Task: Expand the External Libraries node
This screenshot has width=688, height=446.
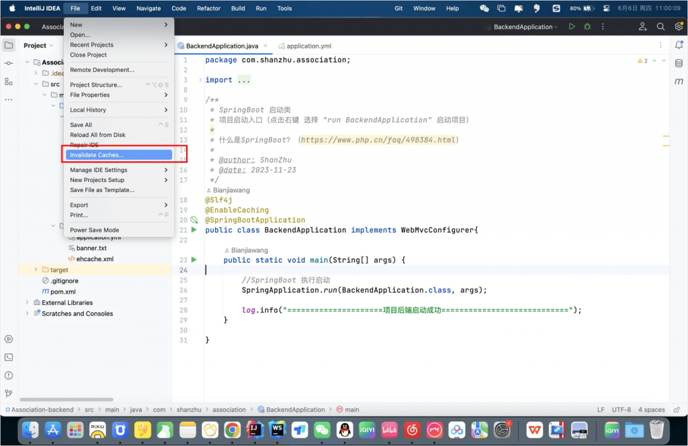Action: tap(28, 303)
